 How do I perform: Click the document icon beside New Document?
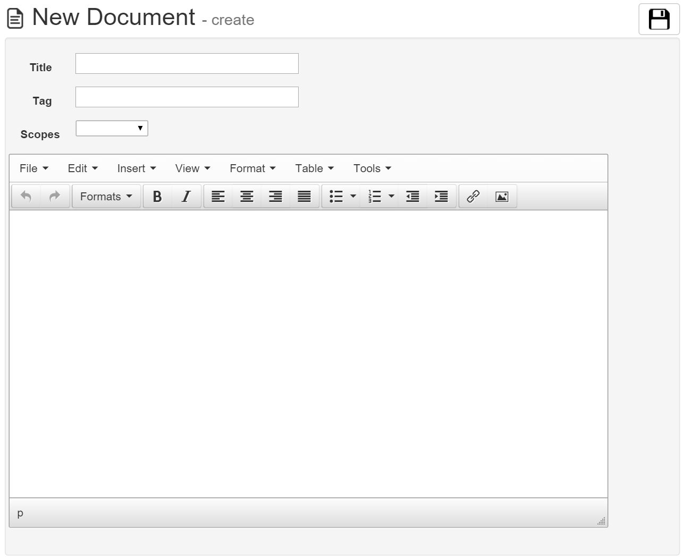click(15, 19)
